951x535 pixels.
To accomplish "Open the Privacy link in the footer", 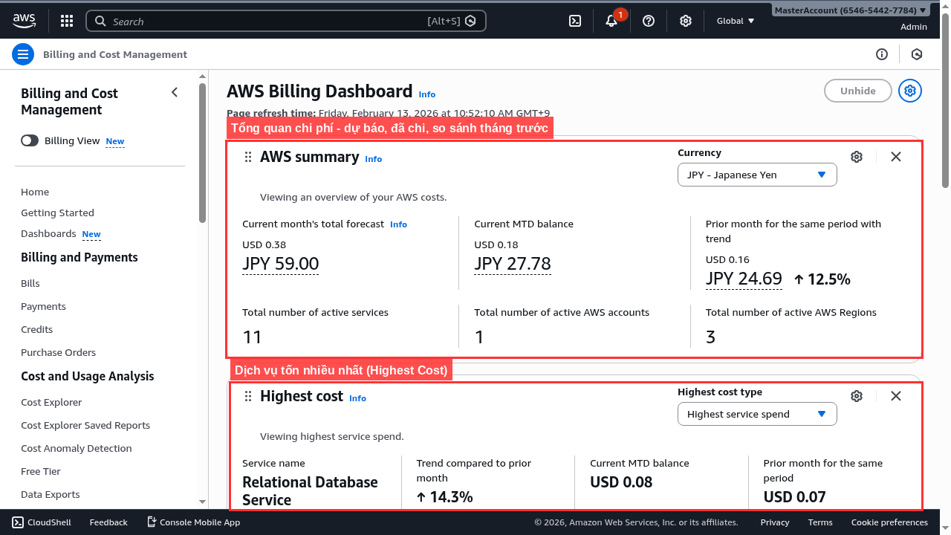I will (774, 522).
